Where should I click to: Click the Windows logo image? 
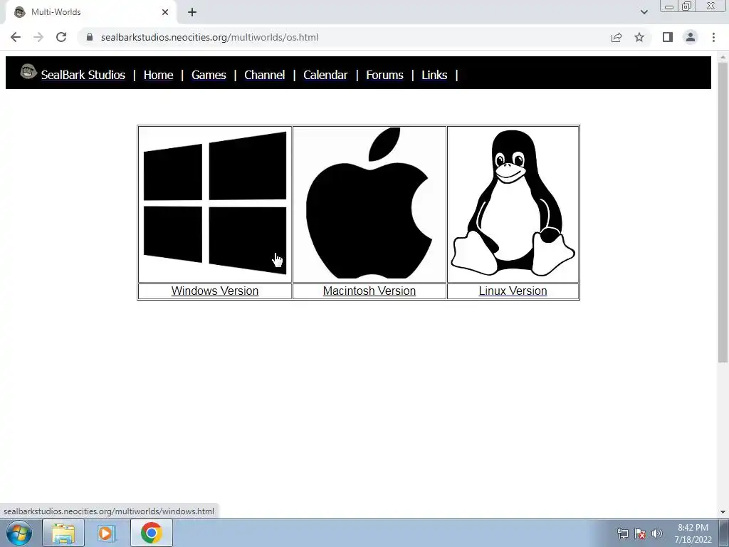215,203
